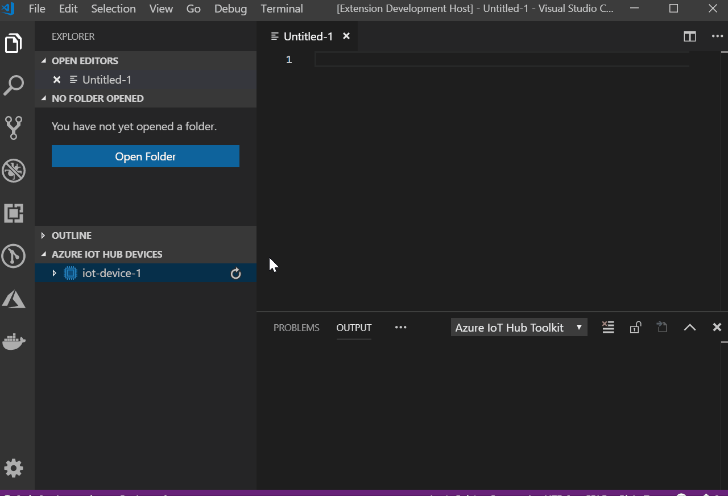The image size is (728, 496).
Task: Select the Untitled-1 editor tab
Action: click(x=308, y=36)
